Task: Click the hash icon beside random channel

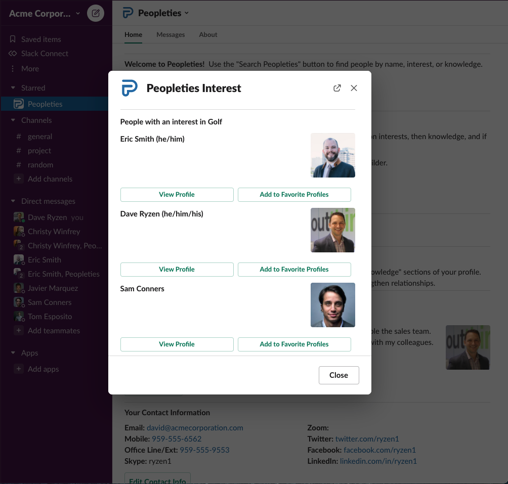Action: click(x=19, y=165)
